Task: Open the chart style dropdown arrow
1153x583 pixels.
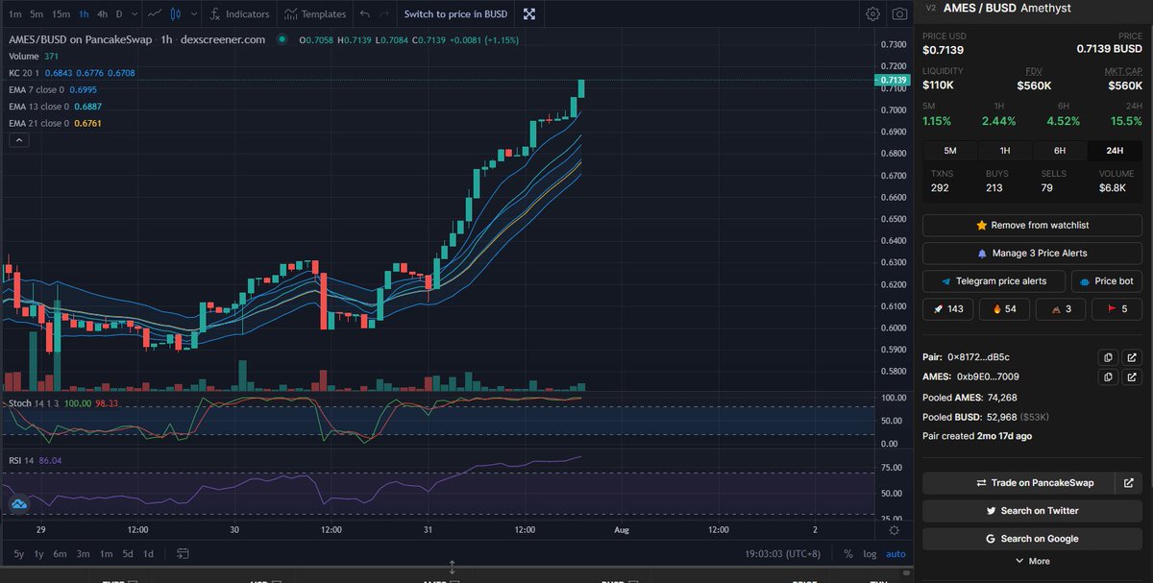Action: tap(195, 14)
